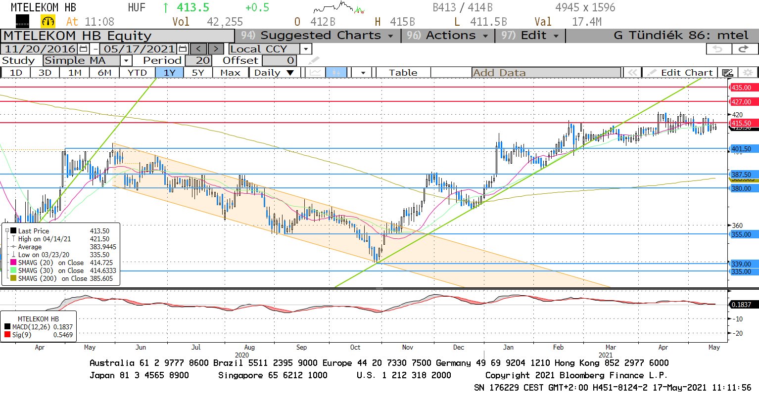Select the 6M range tab
This screenshot has height=402, width=759.
(104, 73)
